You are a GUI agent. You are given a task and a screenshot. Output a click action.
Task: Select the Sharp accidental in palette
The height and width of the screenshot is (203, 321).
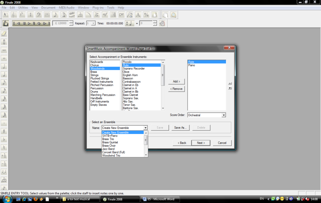click(4, 131)
